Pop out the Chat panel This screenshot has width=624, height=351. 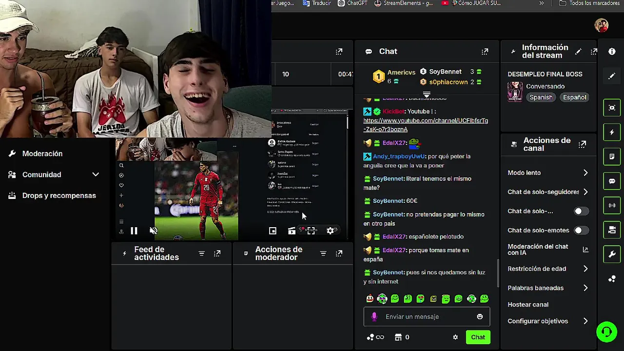pyautogui.click(x=485, y=51)
